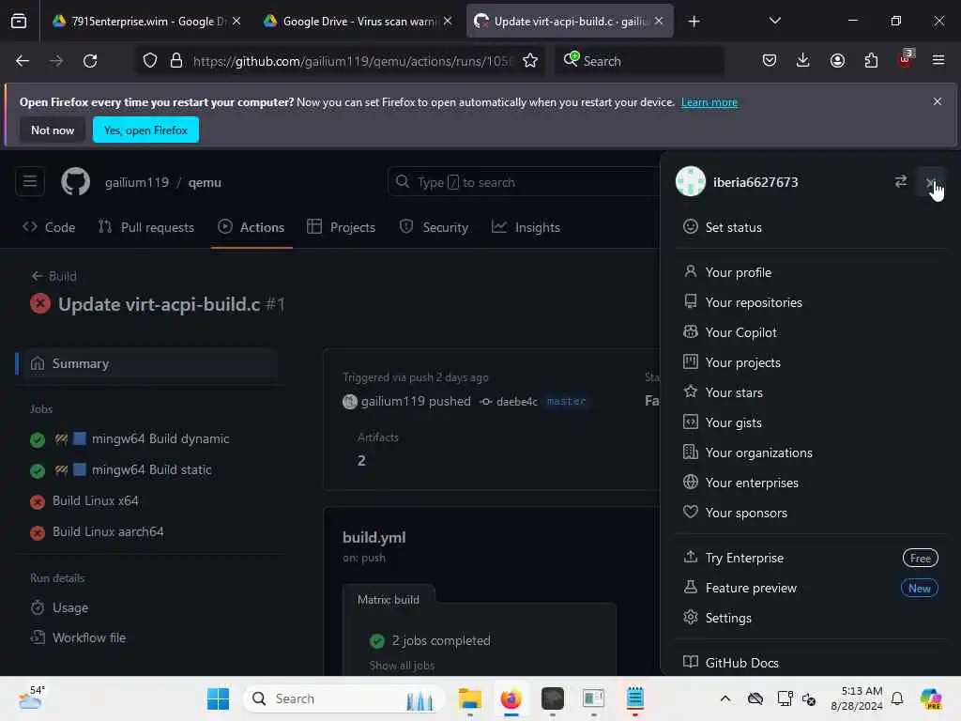
Task: Reload the current page
Action: click(x=90, y=61)
